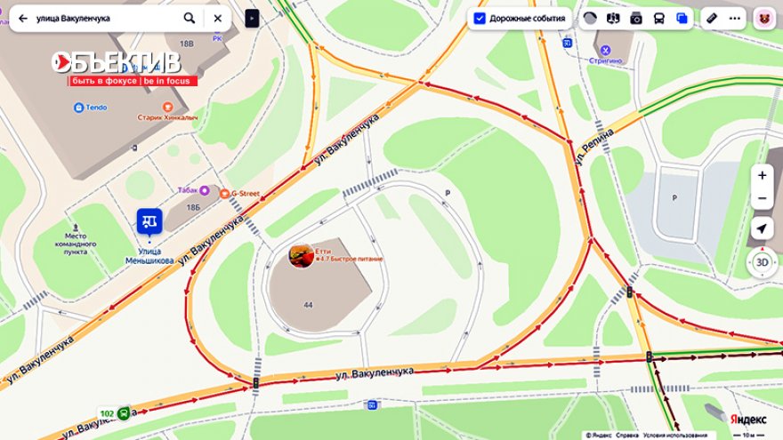The image size is (783, 440).
Task: Select the ruler measurement tool
Action: [712, 19]
